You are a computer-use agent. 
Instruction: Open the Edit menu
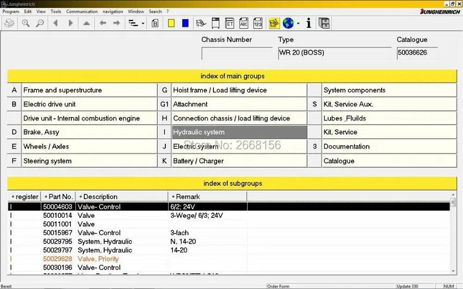pos(28,12)
